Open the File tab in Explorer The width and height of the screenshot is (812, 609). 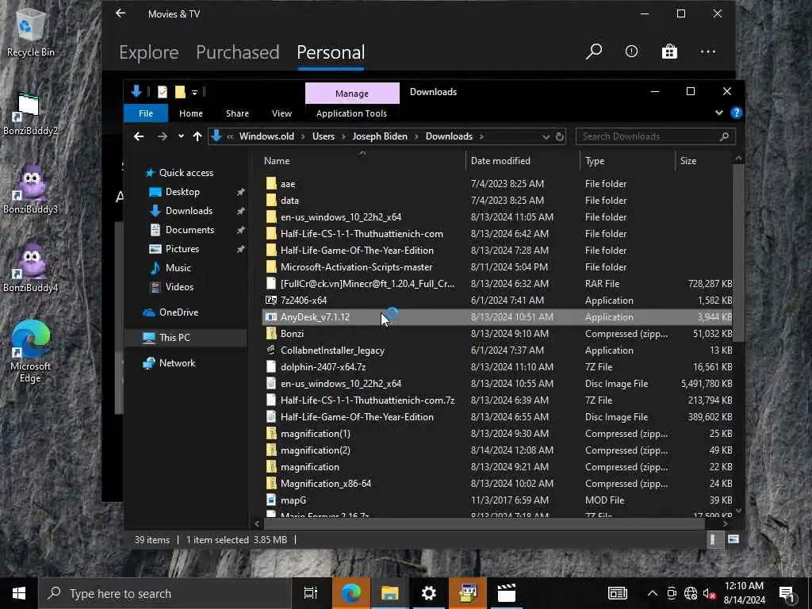tap(146, 113)
